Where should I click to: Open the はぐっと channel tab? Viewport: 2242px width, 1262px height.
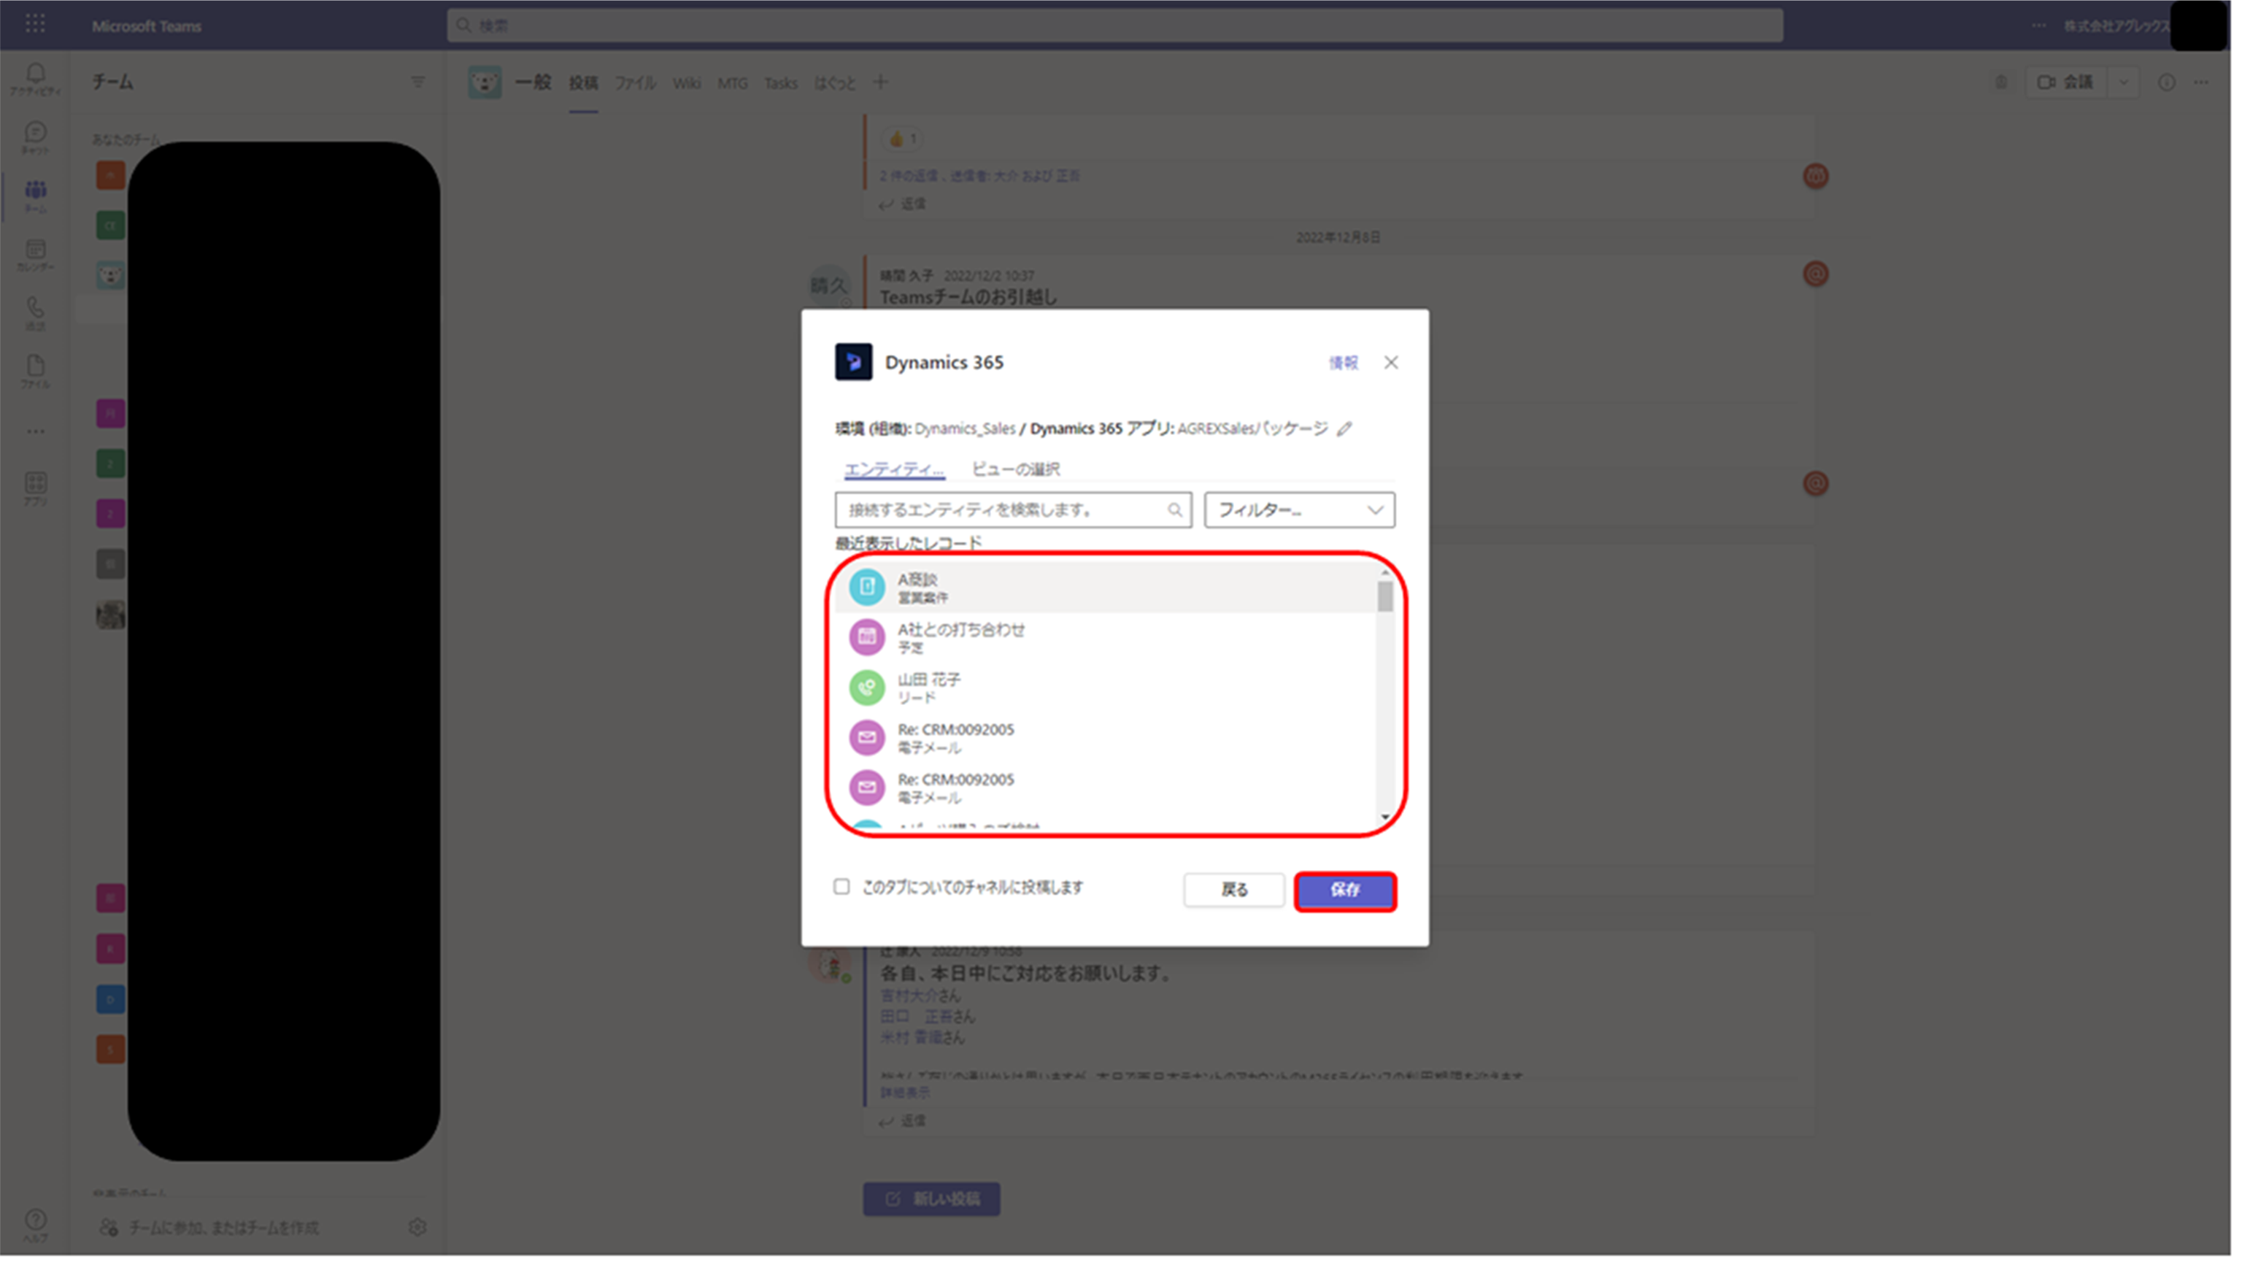pyautogui.click(x=836, y=82)
